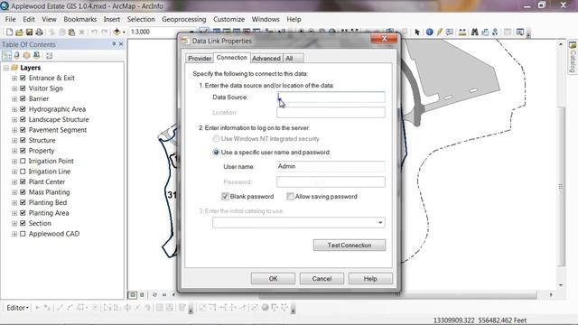Pin the Table Of Contents panel
The width and height of the screenshot is (578, 325).
pyautogui.click(x=114, y=44)
